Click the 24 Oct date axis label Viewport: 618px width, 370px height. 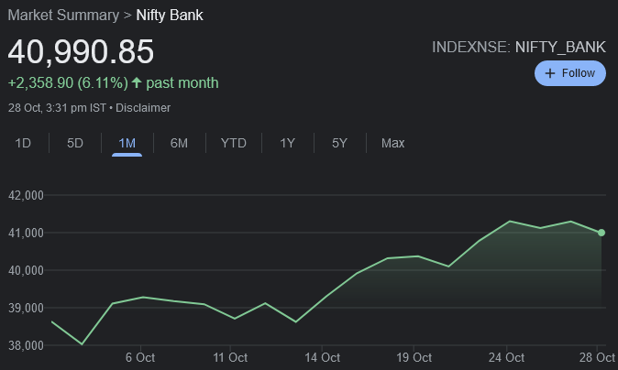tap(506, 357)
